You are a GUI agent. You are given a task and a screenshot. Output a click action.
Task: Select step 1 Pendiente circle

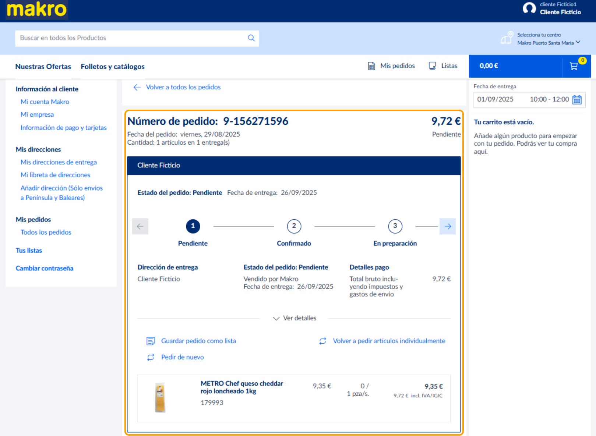coord(193,226)
